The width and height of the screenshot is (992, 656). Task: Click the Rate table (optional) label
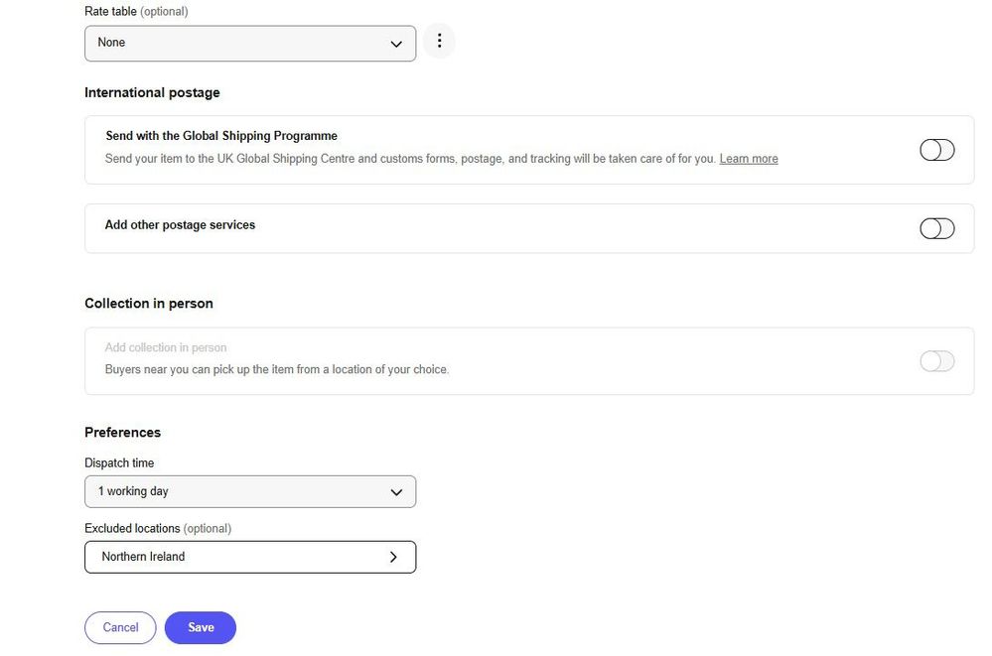[136, 11]
